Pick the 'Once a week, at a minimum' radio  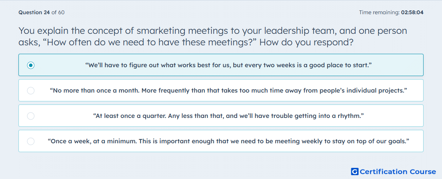click(x=31, y=141)
